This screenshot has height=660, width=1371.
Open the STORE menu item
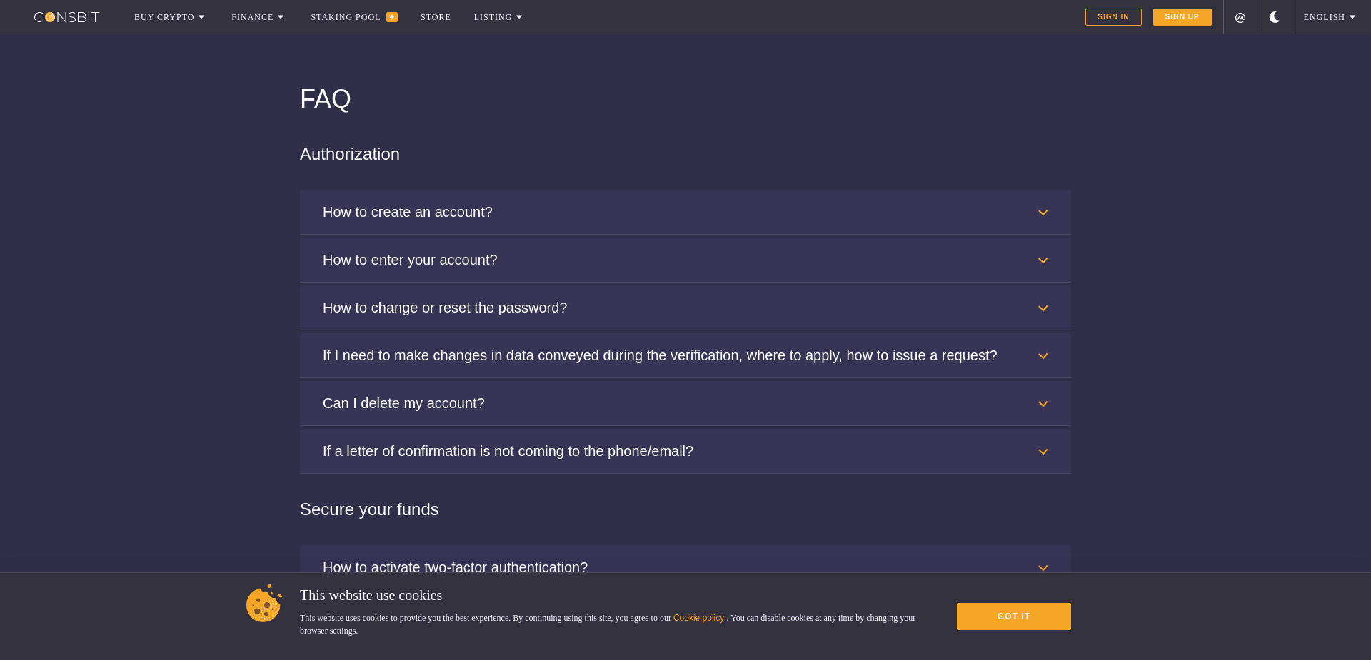(436, 16)
